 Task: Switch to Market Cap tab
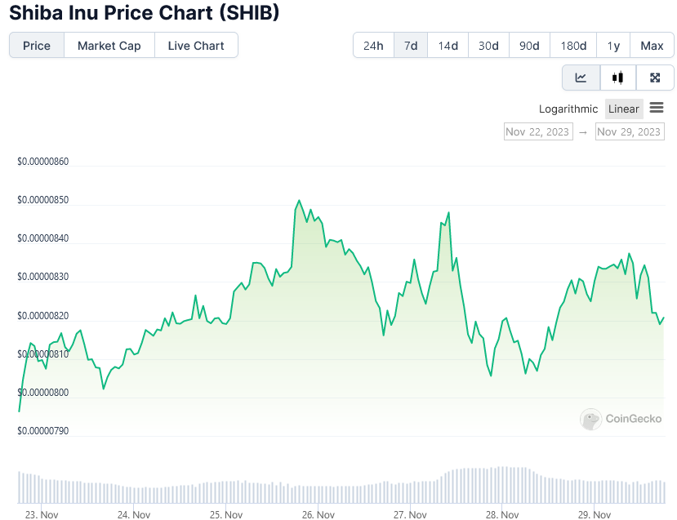click(109, 46)
